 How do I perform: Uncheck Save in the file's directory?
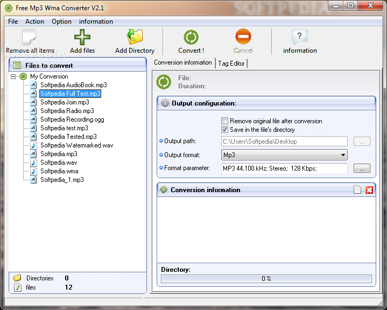pos(225,130)
